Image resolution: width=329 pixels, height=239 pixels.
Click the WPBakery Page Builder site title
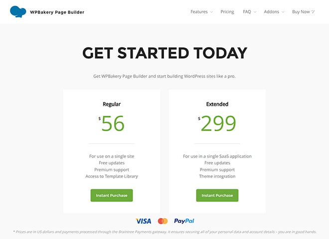(x=57, y=12)
